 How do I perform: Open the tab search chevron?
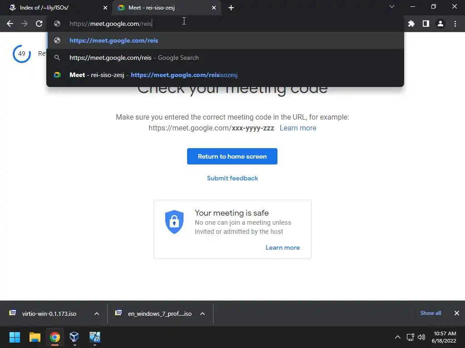[x=392, y=6]
